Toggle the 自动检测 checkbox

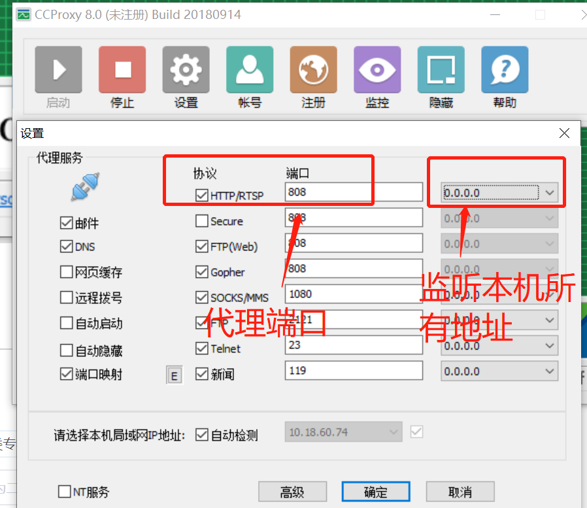(202, 435)
